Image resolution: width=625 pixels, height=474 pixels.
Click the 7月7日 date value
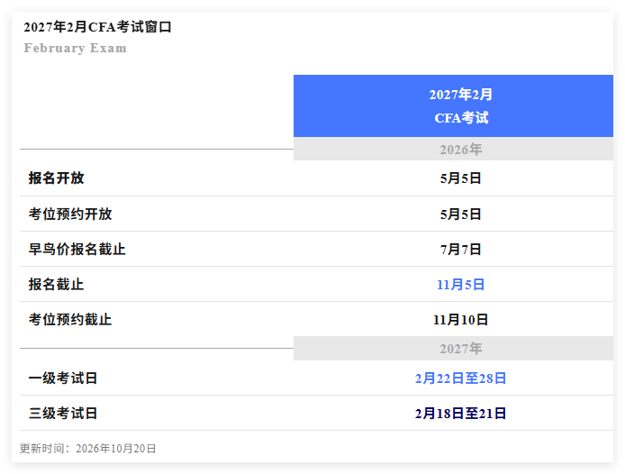(x=460, y=250)
